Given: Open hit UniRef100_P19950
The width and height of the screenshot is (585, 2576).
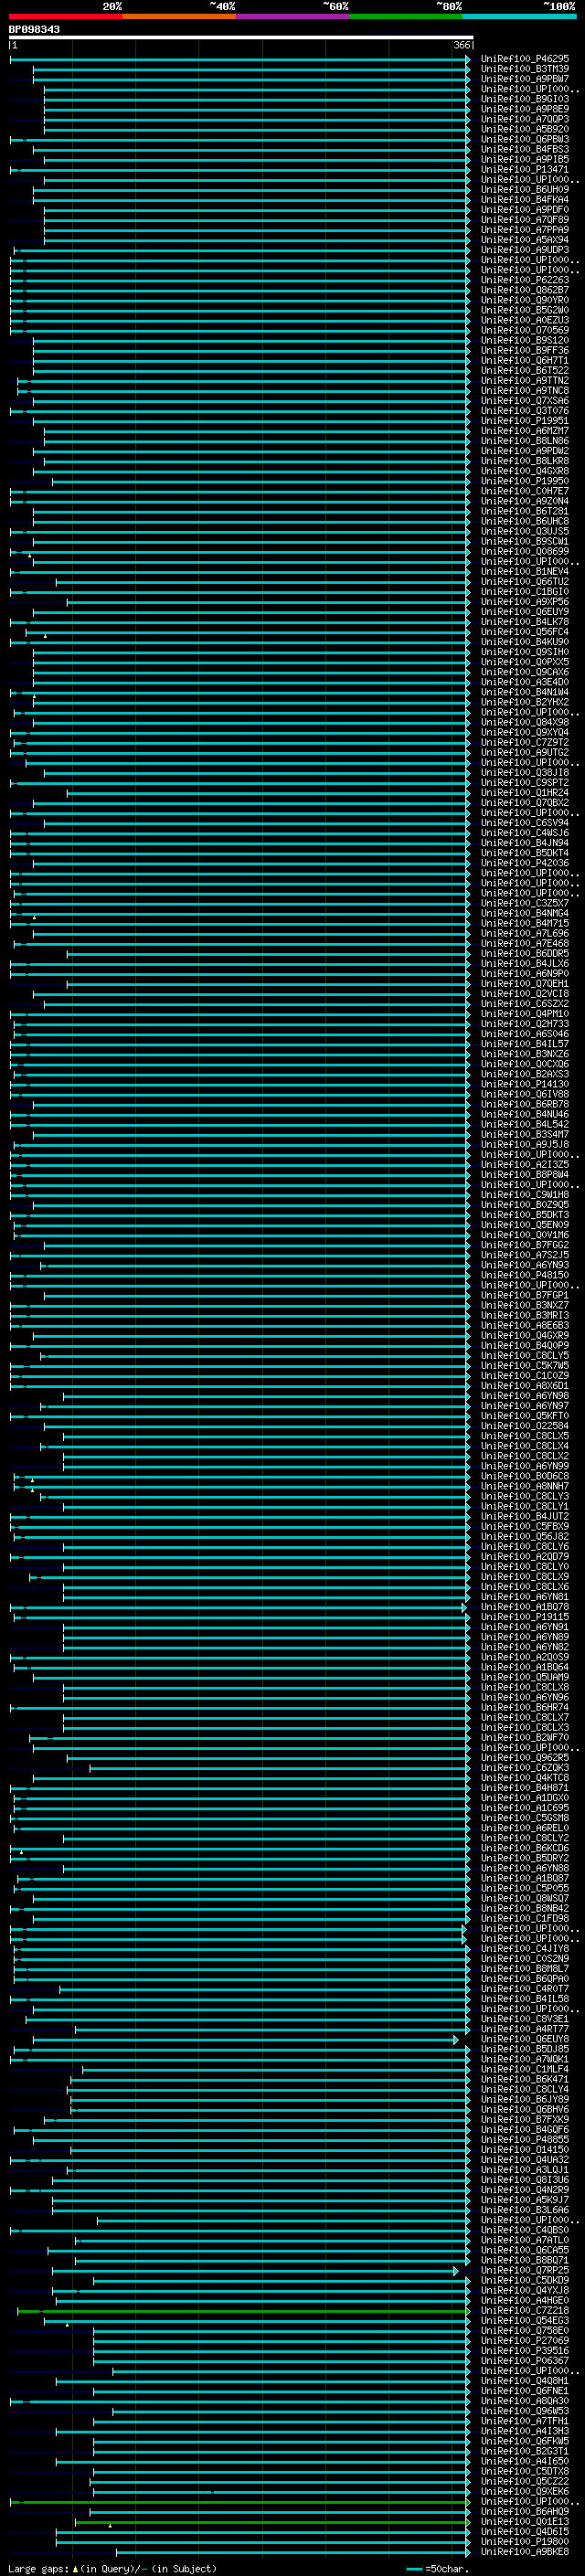Looking at the screenshot, I should 524,481.
